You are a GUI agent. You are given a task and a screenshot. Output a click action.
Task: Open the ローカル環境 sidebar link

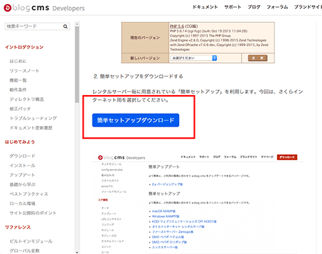[x=22, y=204]
